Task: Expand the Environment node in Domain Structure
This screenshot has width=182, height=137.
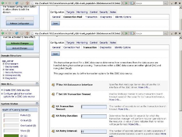Action: tap(3, 64)
